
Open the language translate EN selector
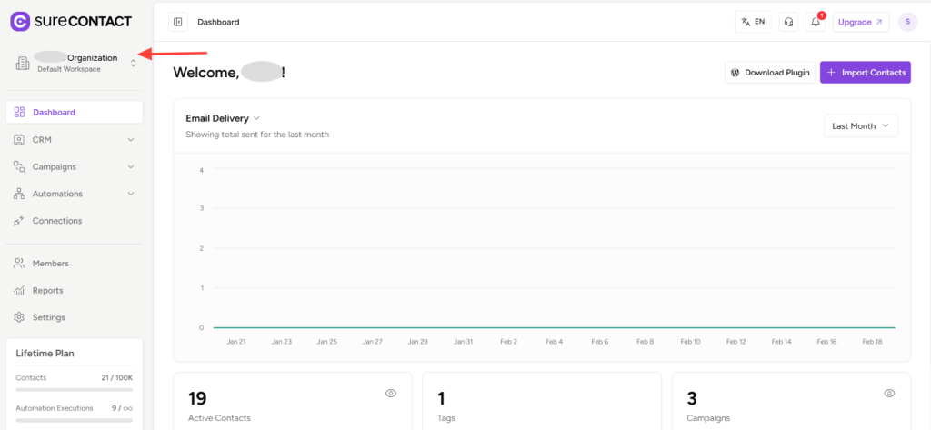click(x=753, y=22)
